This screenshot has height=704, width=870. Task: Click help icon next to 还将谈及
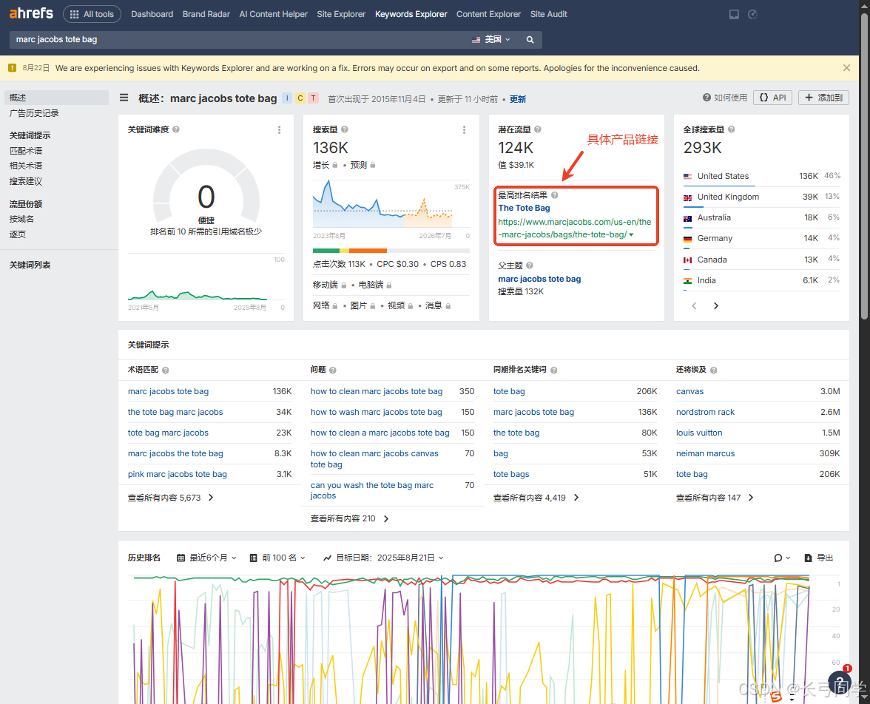coord(713,370)
